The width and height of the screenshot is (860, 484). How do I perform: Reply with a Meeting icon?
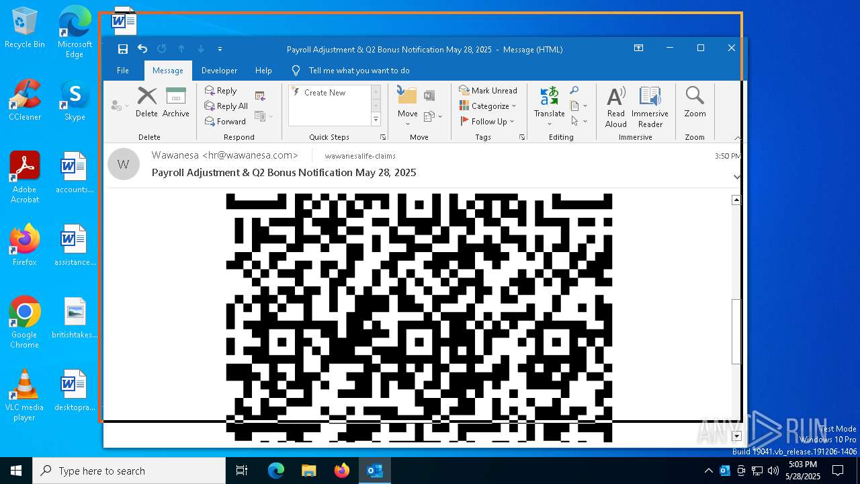[260, 96]
